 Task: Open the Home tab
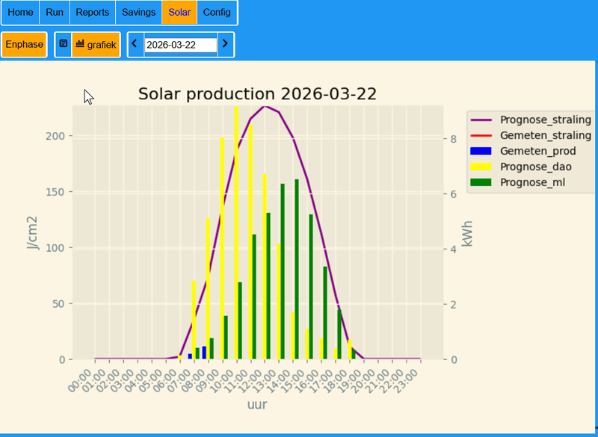20,13
